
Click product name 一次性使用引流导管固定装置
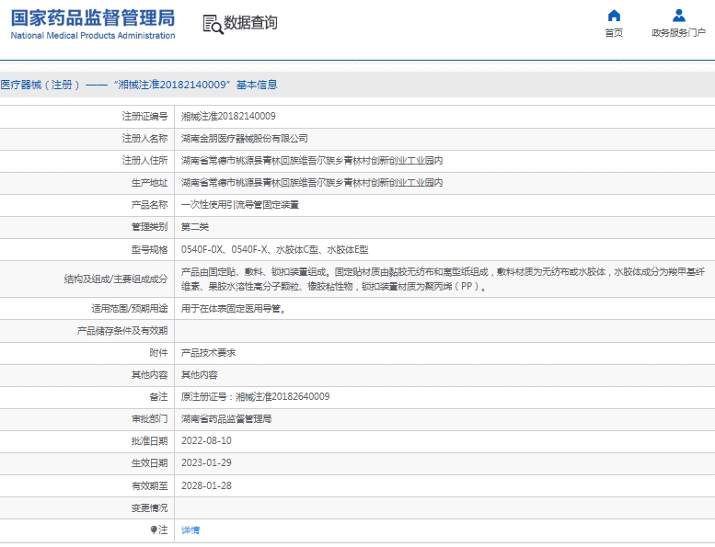(240, 205)
